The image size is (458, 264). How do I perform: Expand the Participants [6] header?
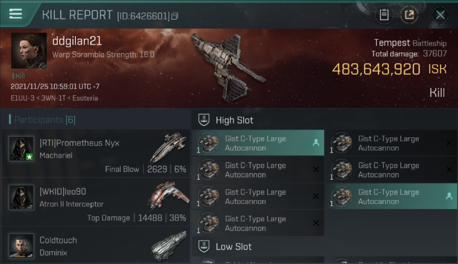pyautogui.click(x=44, y=120)
